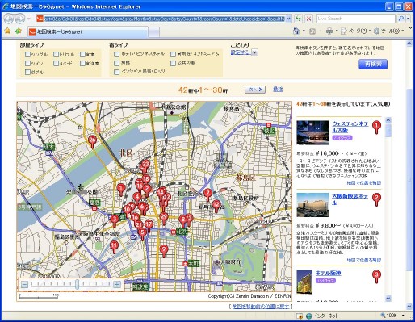Click map pin number 4
415x322 pixels.
point(137,198)
